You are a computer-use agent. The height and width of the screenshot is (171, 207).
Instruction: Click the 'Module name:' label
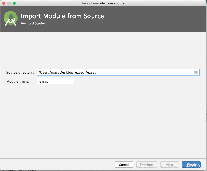pyautogui.click(x=18, y=81)
